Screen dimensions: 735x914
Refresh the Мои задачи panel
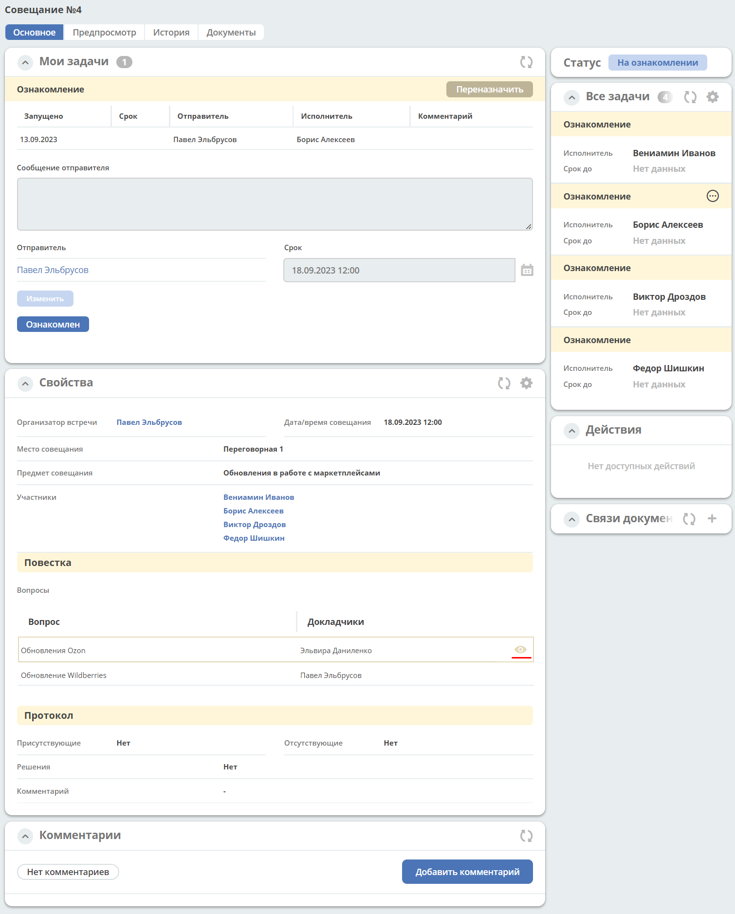526,62
